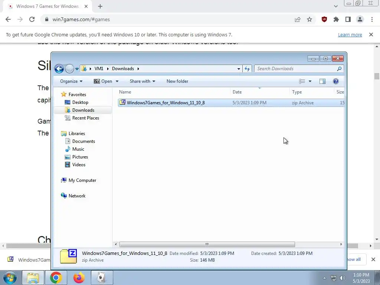
Task: Open Chrome profile avatar
Action: tap(360, 19)
